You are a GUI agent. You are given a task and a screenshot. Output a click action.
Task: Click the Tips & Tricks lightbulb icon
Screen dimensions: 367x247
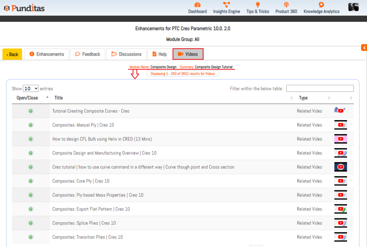click(x=258, y=5)
